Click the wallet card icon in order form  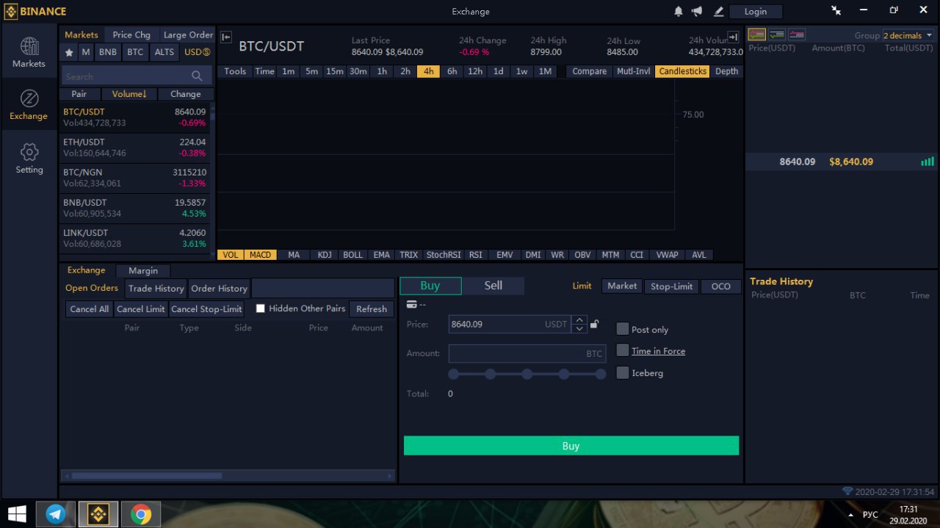click(x=412, y=304)
